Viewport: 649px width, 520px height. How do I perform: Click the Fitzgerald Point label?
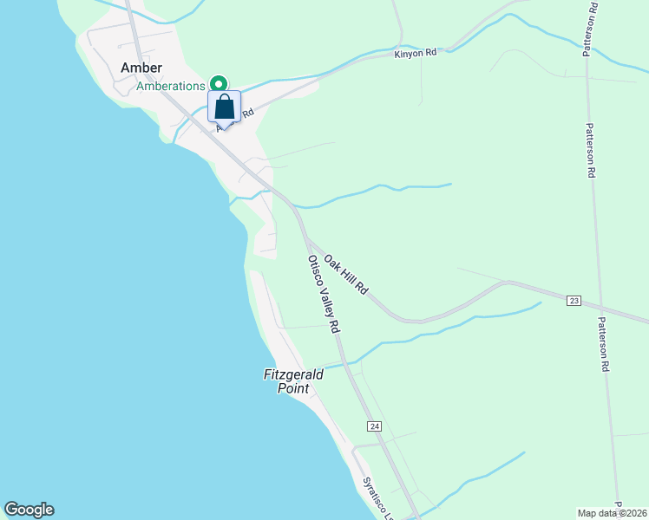[x=293, y=381]
